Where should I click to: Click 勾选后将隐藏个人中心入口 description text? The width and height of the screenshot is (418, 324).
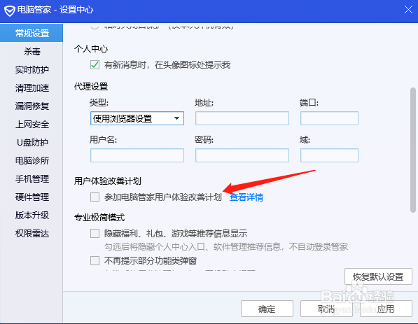pos(226,247)
